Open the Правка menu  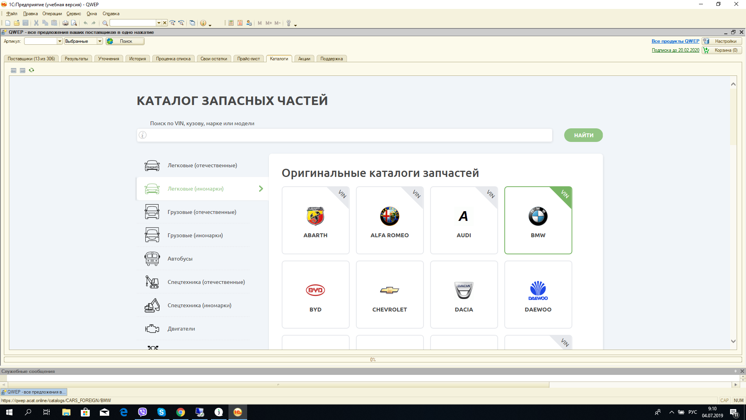point(30,14)
